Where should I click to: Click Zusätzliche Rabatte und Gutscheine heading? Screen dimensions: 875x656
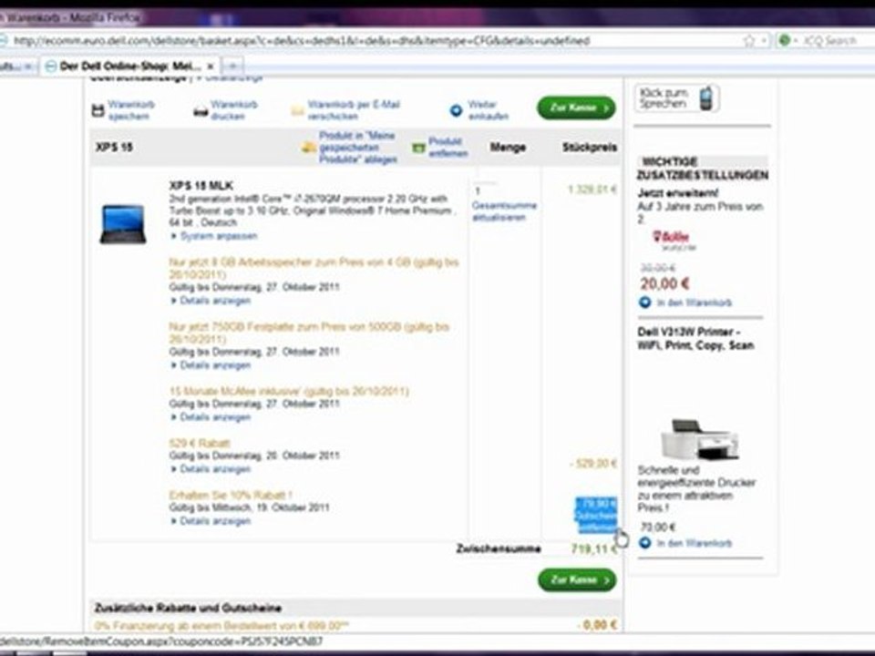[x=188, y=608]
